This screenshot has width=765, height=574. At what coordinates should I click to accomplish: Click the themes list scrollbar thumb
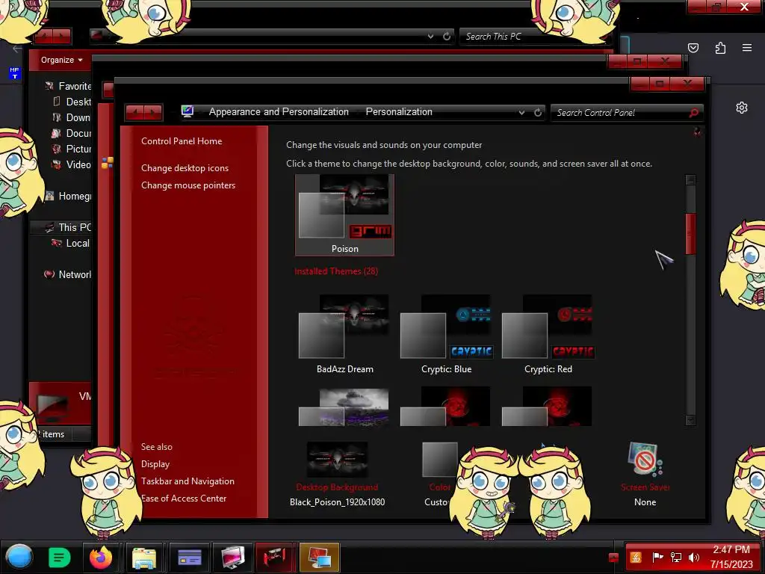690,234
